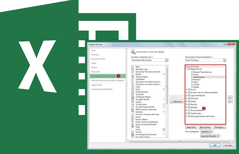Screen dimensions: 239x154
Task: Expand the Número group node
Action: pos(192,80)
